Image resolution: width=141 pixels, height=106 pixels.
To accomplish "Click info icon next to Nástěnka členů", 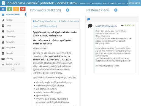I will [116, 10].
